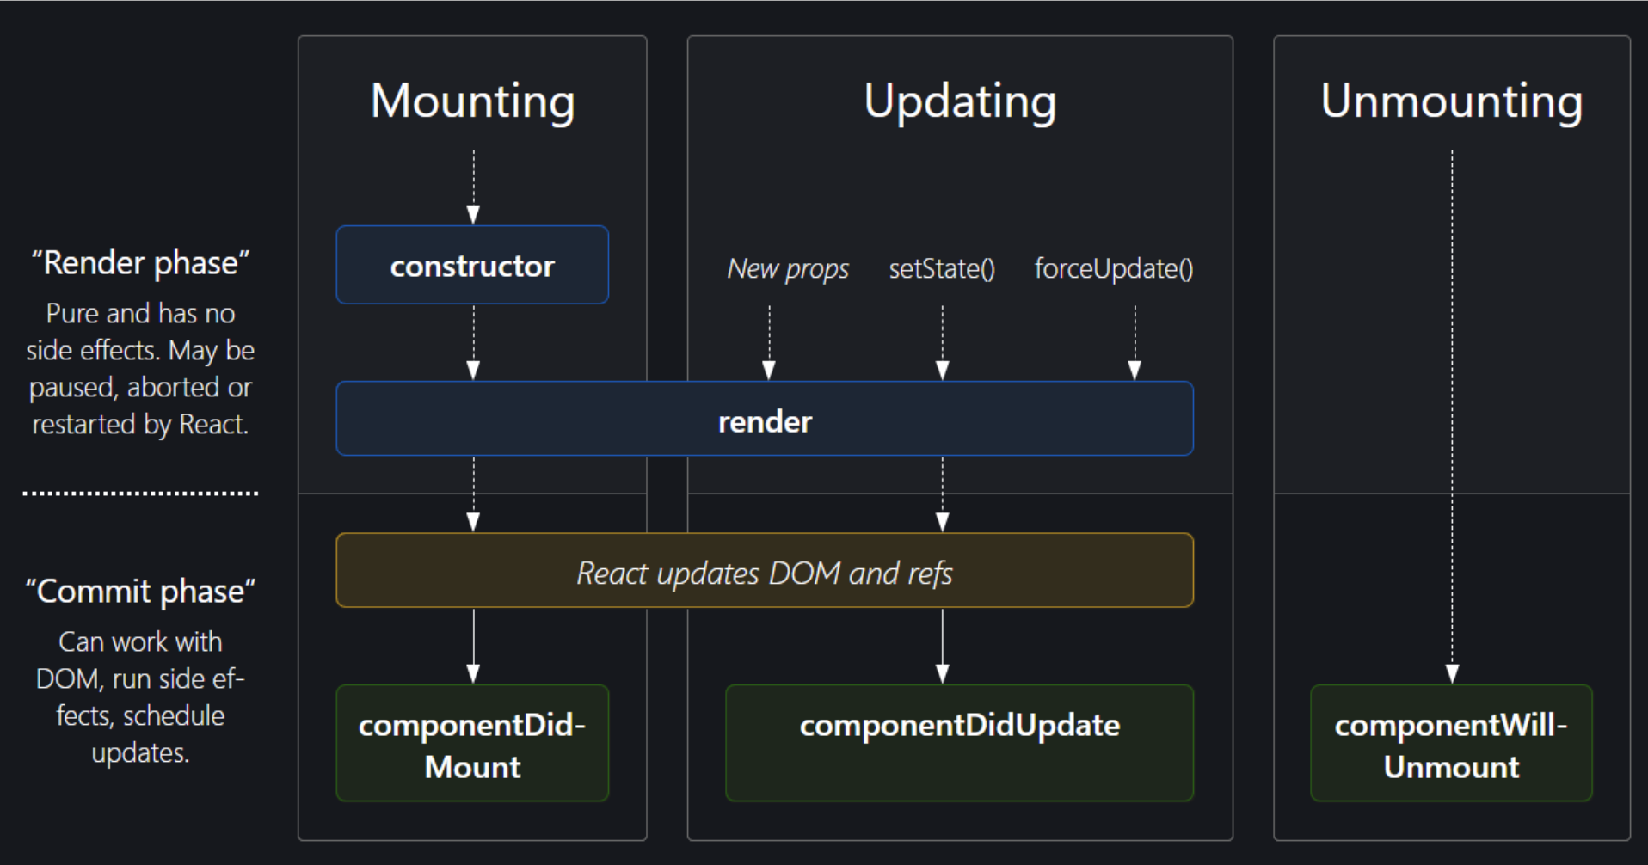Open the componentDidUpdate method box
Image resolution: width=1648 pixels, height=865 pixels.
pyautogui.click(x=959, y=743)
